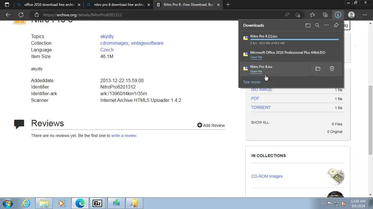Switch to Microsoft Edge taskbar icon

coord(80,203)
